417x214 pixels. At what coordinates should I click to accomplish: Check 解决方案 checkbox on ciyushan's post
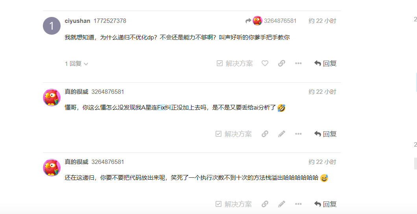coord(235,63)
